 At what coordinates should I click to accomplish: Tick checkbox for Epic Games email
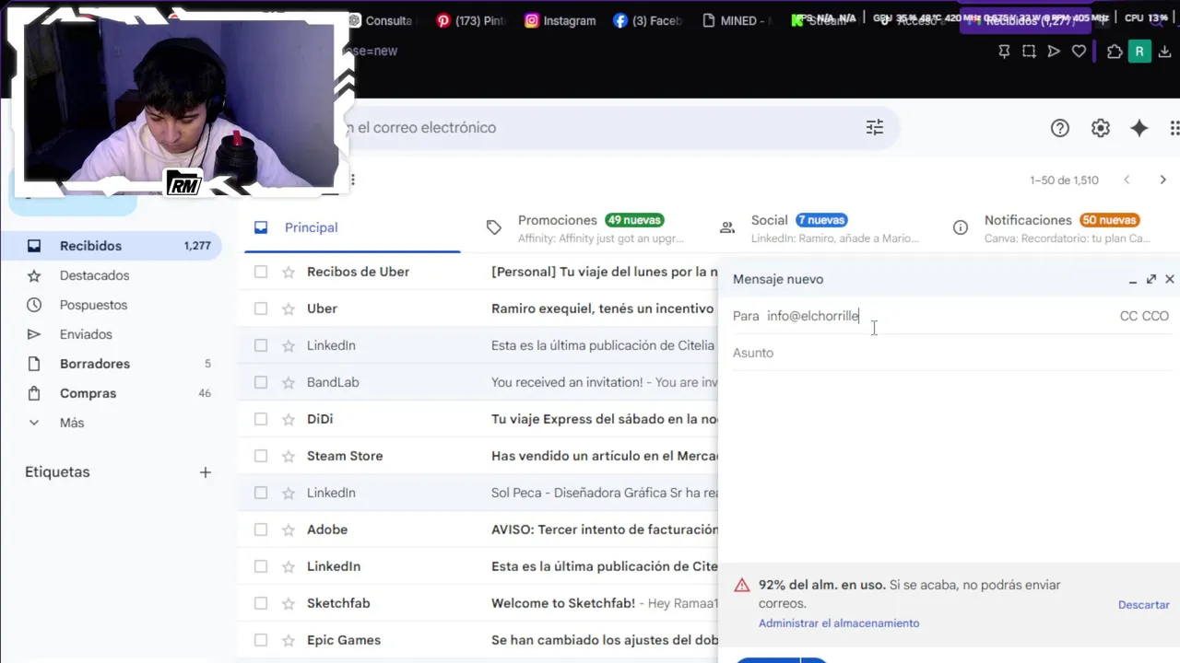pyautogui.click(x=261, y=640)
